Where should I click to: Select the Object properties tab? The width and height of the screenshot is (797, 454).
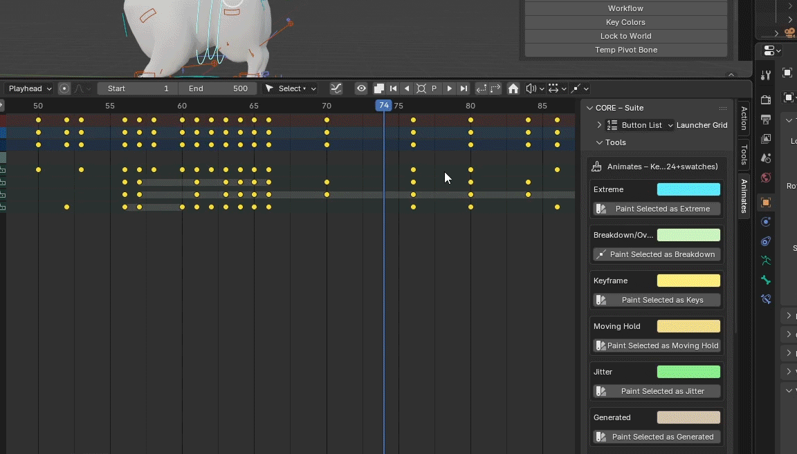coord(766,202)
